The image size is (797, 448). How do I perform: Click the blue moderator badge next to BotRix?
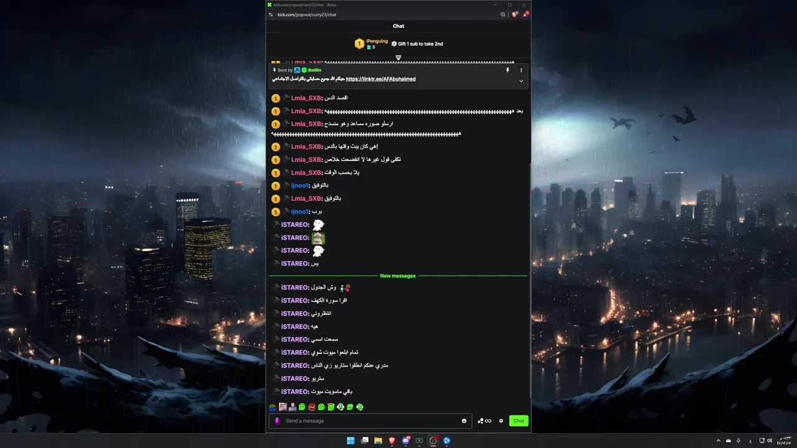coord(297,70)
